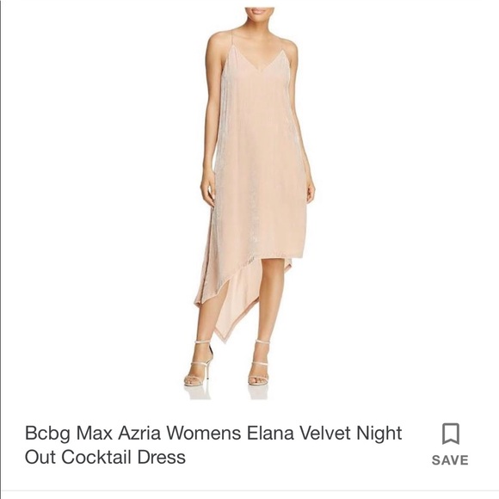The image size is (499, 499).
Task: Click the word "Cocktail" in title
Action: [x=96, y=458]
